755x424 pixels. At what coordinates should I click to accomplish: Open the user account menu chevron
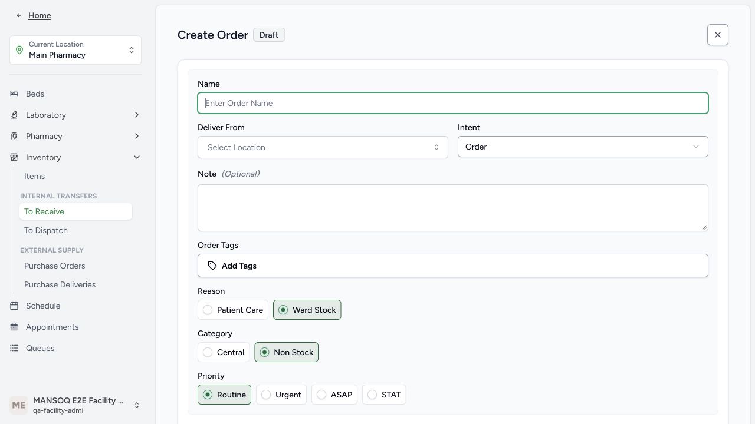(137, 405)
